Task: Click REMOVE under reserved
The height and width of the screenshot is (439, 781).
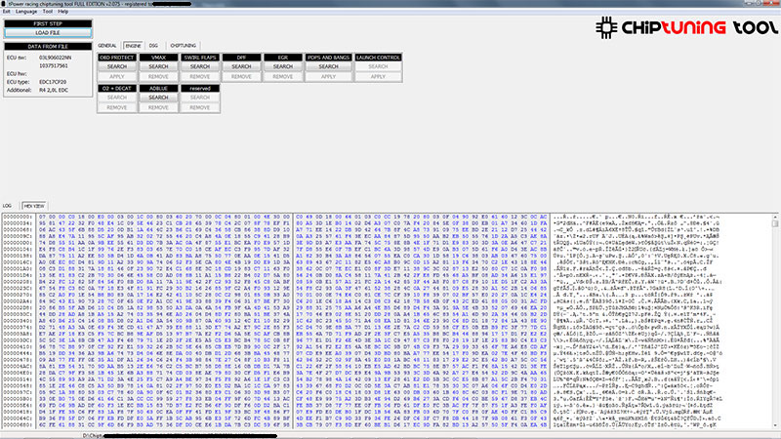Action: point(200,108)
